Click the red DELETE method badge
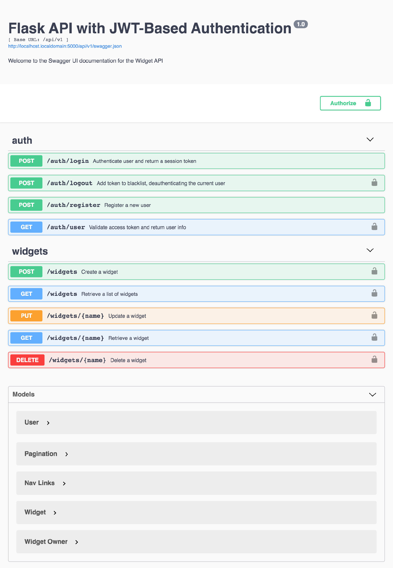This screenshot has height=568, width=393. pyautogui.click(x=27, y=360)
